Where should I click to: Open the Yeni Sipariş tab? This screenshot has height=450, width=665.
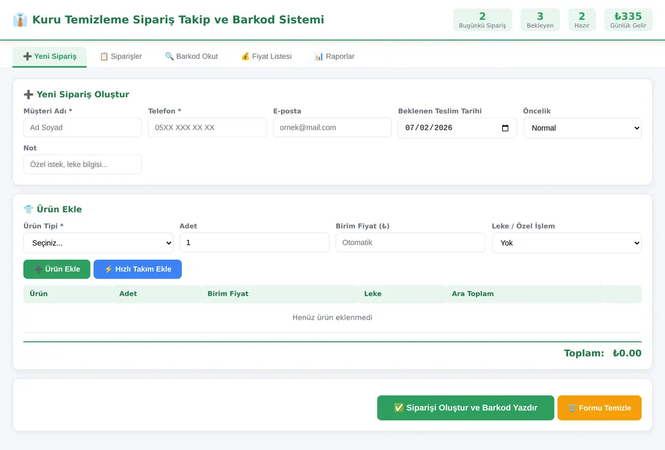click(50, 57)
